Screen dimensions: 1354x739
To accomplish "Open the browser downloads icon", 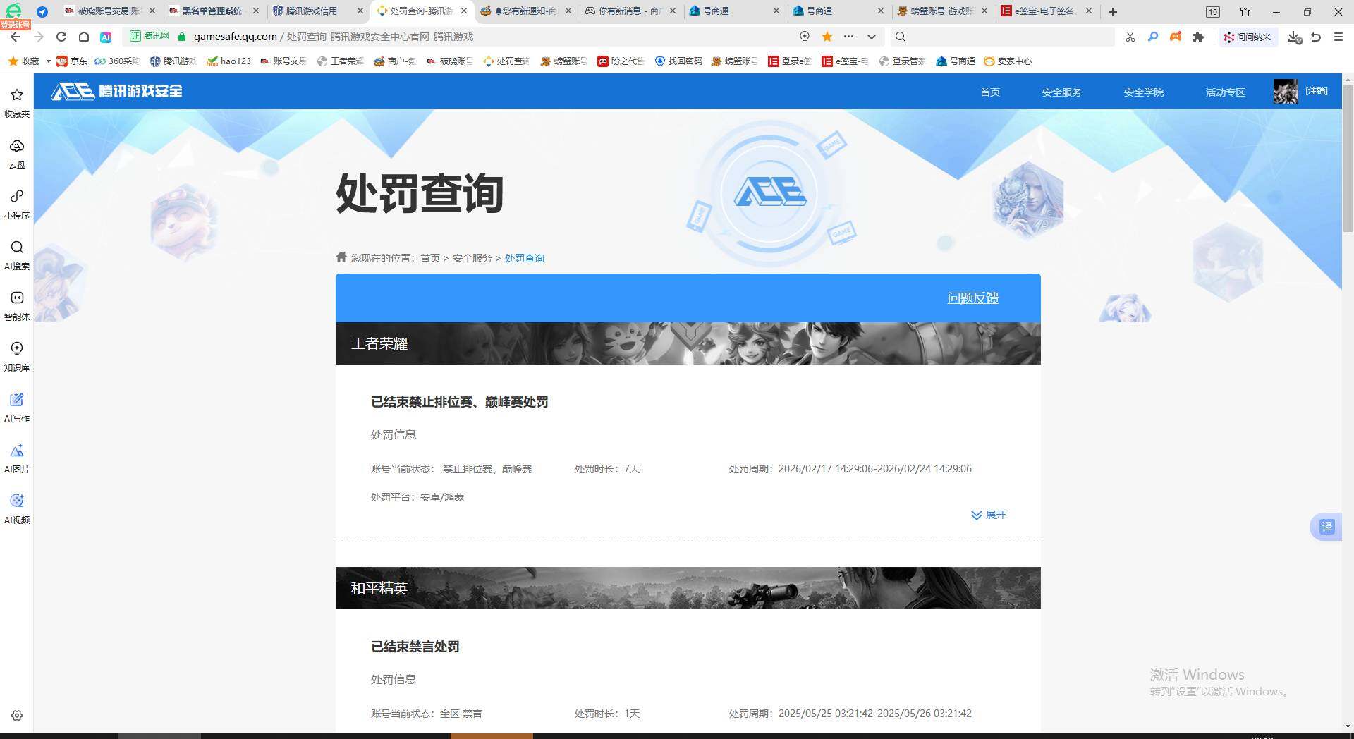I will pyautogui.click(x=1293, y=37).
